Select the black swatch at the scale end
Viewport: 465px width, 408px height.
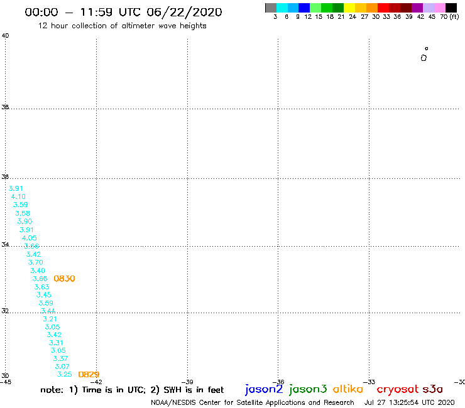451,8
